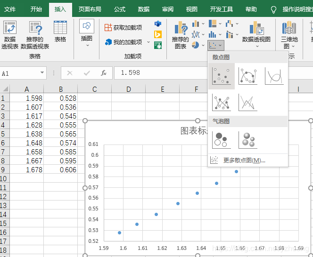
Task: Click the chart title 图表标题
Action: coord(194,131)
